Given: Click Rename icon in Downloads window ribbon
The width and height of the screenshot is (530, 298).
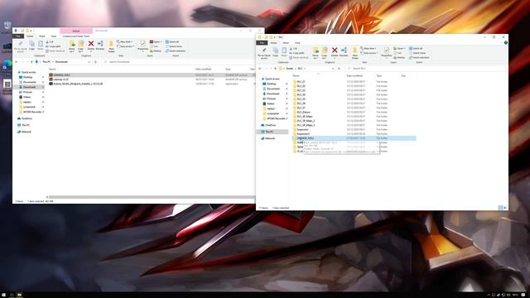Looking at the screenshot, I should coord(100,46).
